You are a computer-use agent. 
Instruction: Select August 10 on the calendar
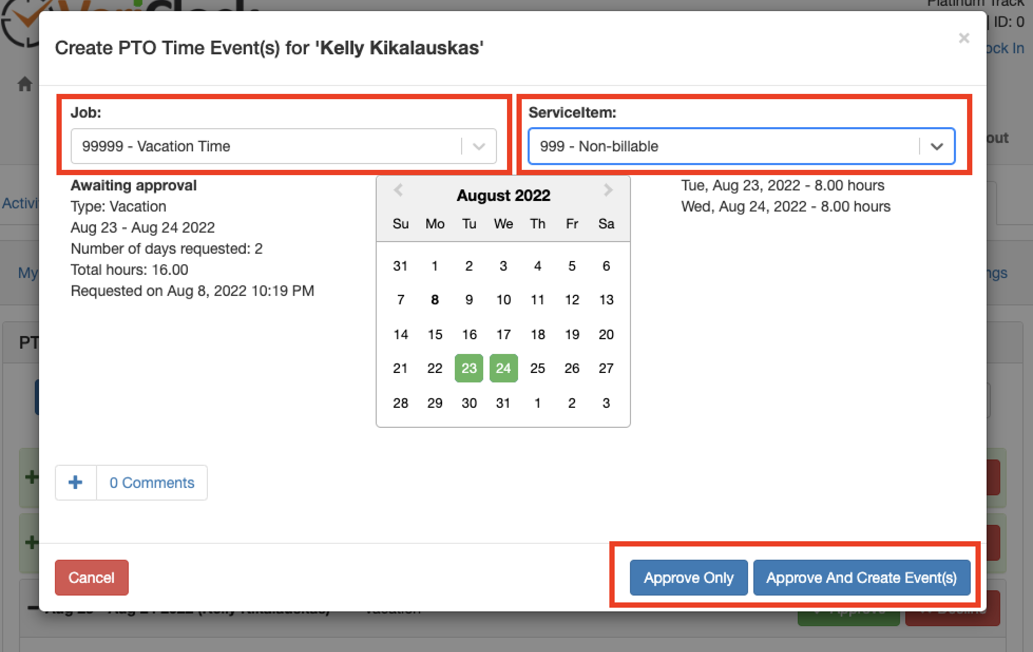tap(503, 300)
